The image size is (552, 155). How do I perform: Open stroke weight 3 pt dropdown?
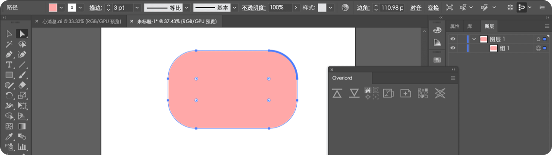click(137, 8)
